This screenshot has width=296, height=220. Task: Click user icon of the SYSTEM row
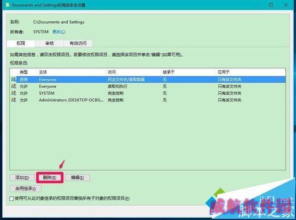pos(14,93)
